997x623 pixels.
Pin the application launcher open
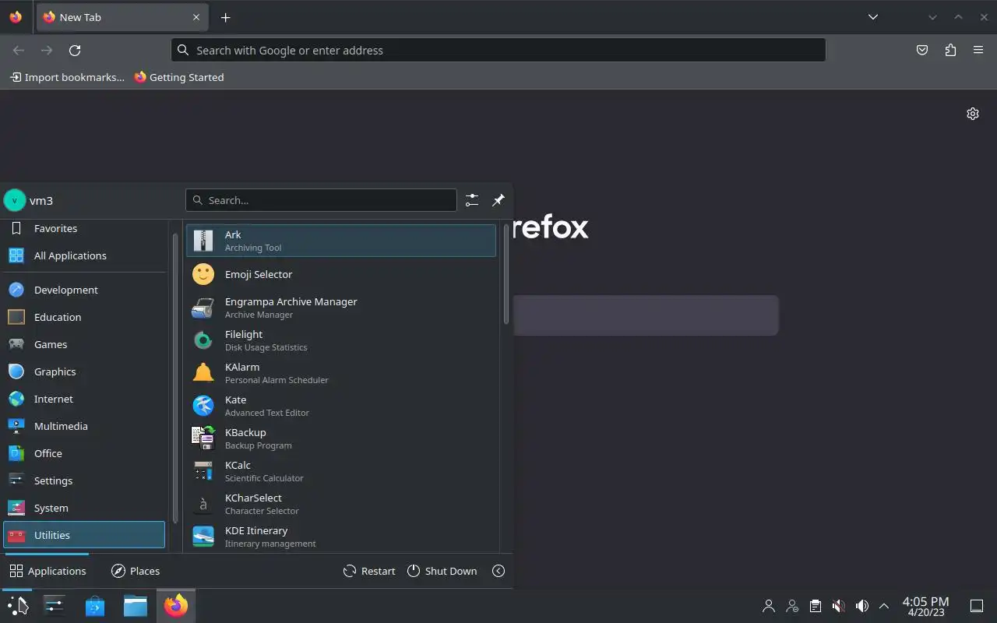498,200
